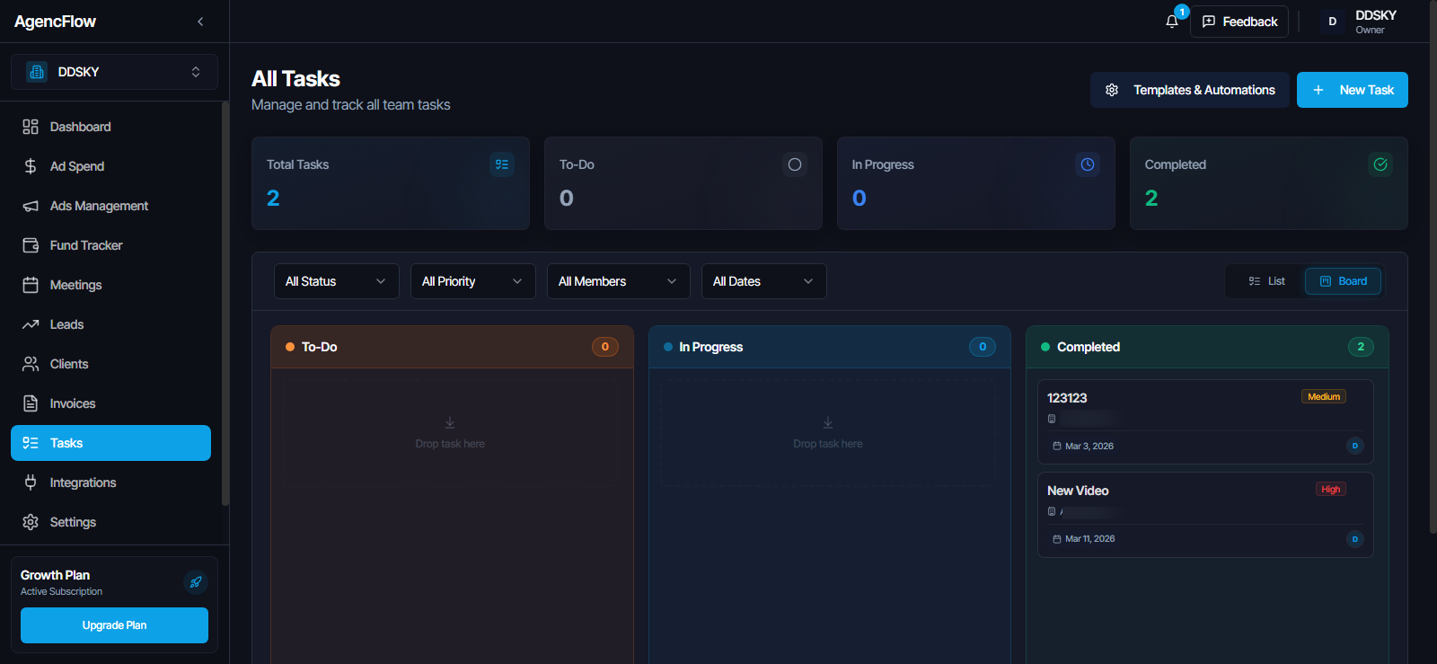Open the DDSKY workspace switcher
This screenshot has height=664, width=1437.
coord(114,72)
